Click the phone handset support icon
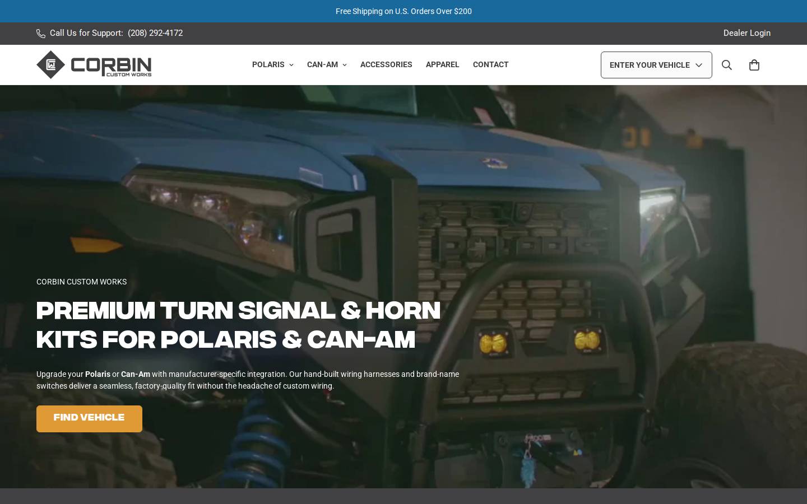The width and height of the screenshot is (807, 504). pyautogui.click(x=41, y=34)
